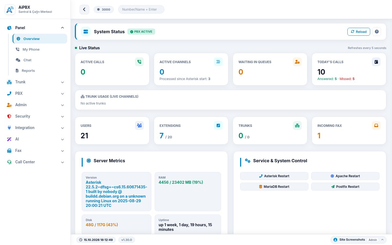This screenshot has height=245, width=392.
Task: Click the Today's Calls calendar icon
Action: click(x=376, y=62)
